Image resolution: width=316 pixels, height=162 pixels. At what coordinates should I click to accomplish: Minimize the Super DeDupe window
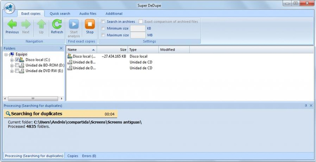(287, 3)
